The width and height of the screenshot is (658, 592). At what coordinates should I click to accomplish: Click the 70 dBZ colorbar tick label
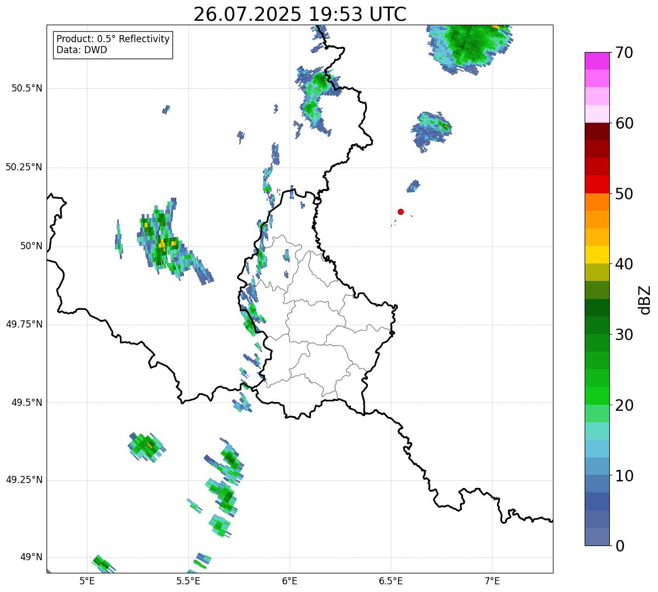click(x=624, y=53)
